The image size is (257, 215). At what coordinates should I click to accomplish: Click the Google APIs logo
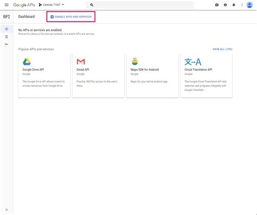[x=24, y=5]
